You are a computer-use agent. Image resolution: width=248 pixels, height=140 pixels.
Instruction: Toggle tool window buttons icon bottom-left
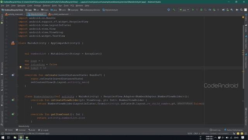tap(2, 133)
